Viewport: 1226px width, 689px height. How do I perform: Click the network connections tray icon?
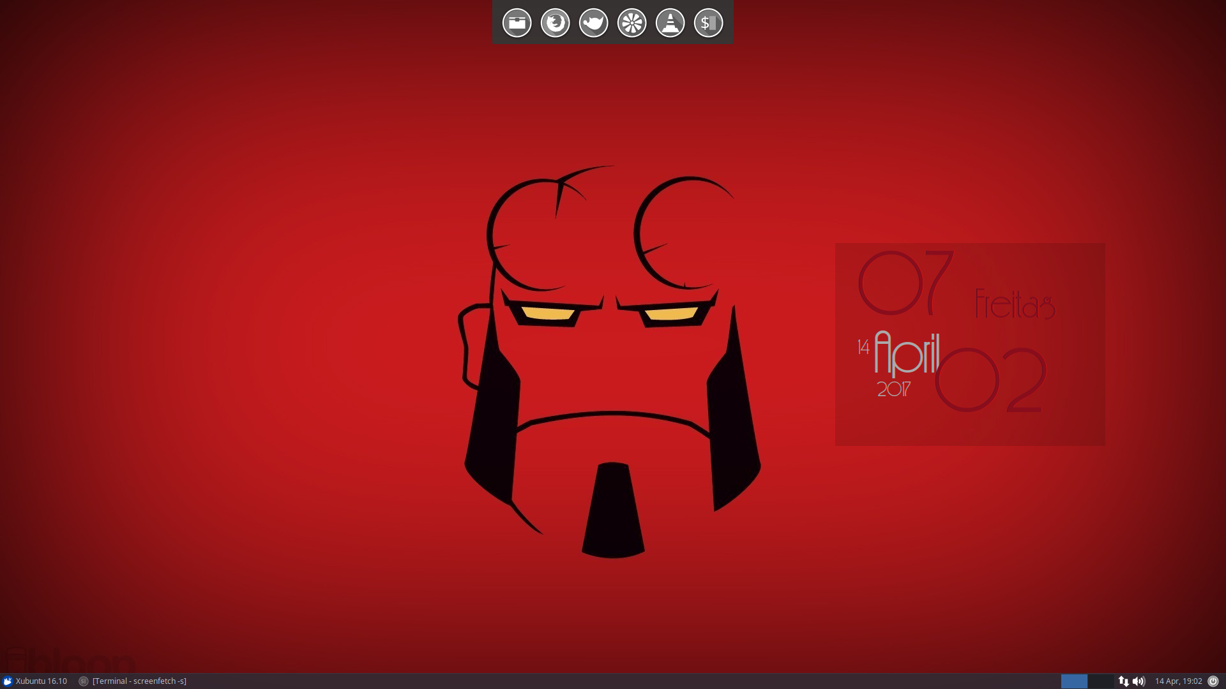tap(1123, 681)
